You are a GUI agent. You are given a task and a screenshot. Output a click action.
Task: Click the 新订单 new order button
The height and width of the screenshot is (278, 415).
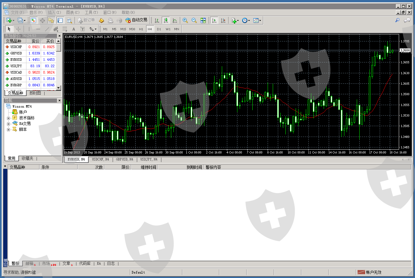click(x=87, y=20)
